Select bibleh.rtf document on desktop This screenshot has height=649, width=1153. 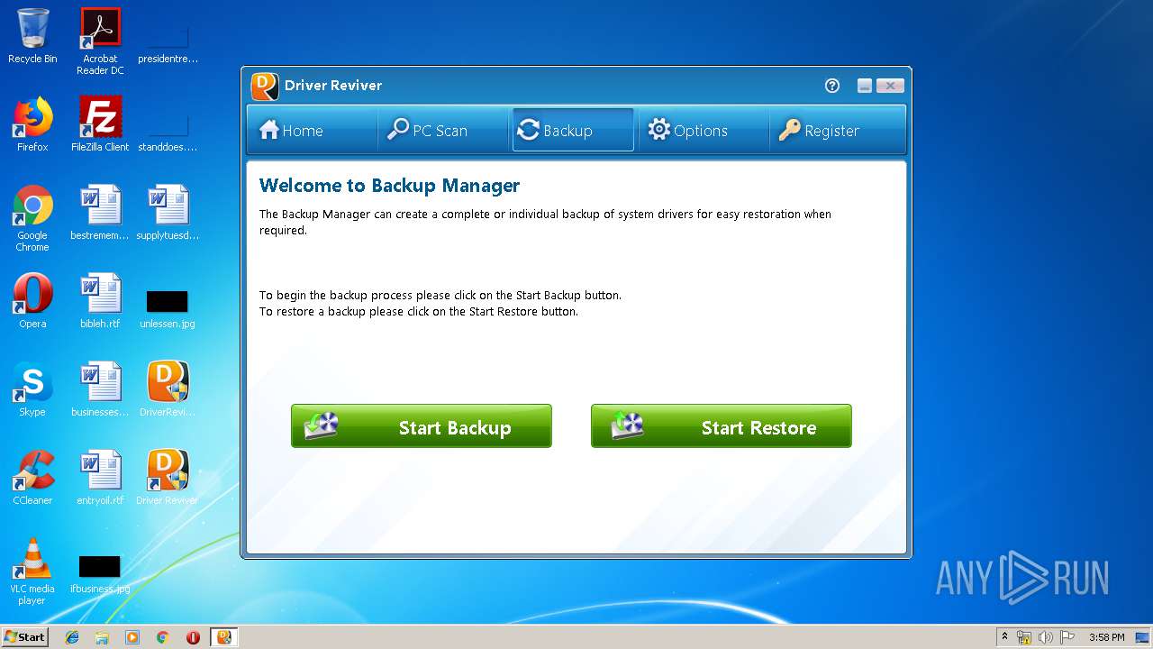click(x=100, y=301)
